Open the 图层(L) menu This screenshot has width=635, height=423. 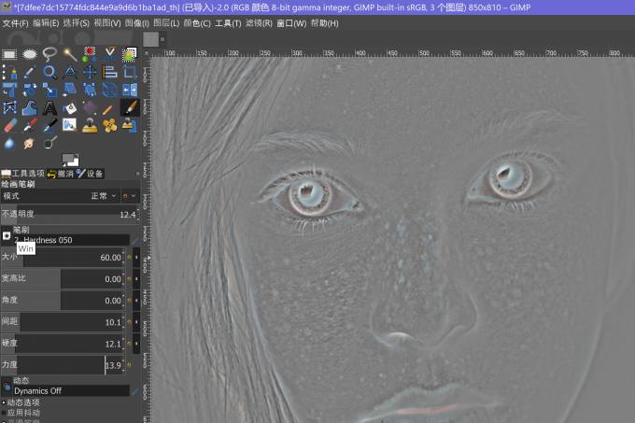pos(166,23)
